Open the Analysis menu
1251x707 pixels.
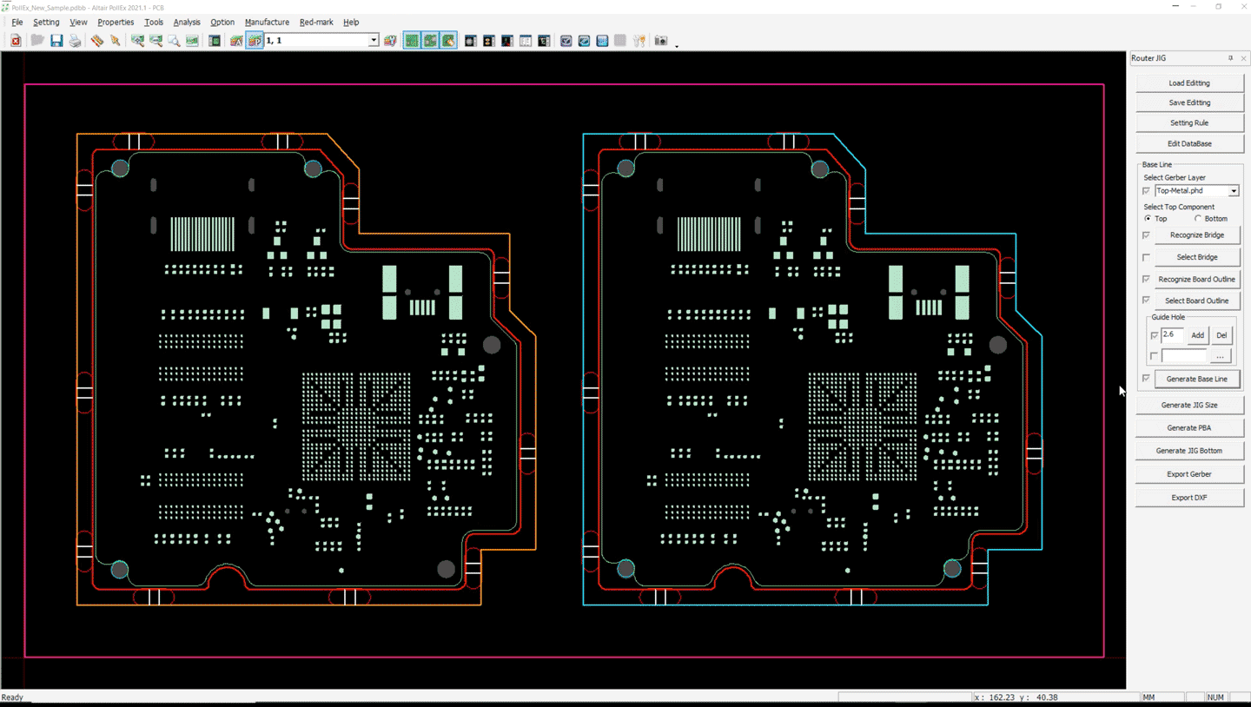(187, 22)
